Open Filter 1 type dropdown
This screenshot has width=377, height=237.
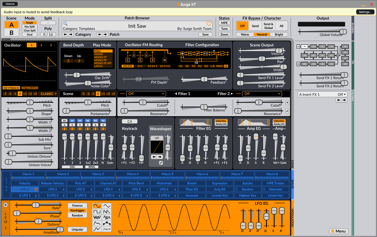pos(146,94)
